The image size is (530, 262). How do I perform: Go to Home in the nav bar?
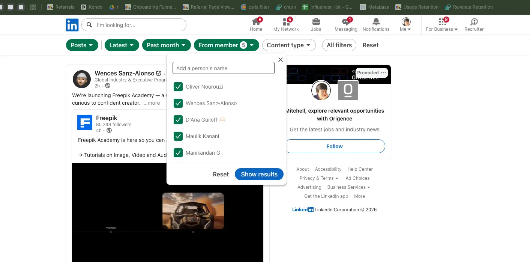click(256, 25)
